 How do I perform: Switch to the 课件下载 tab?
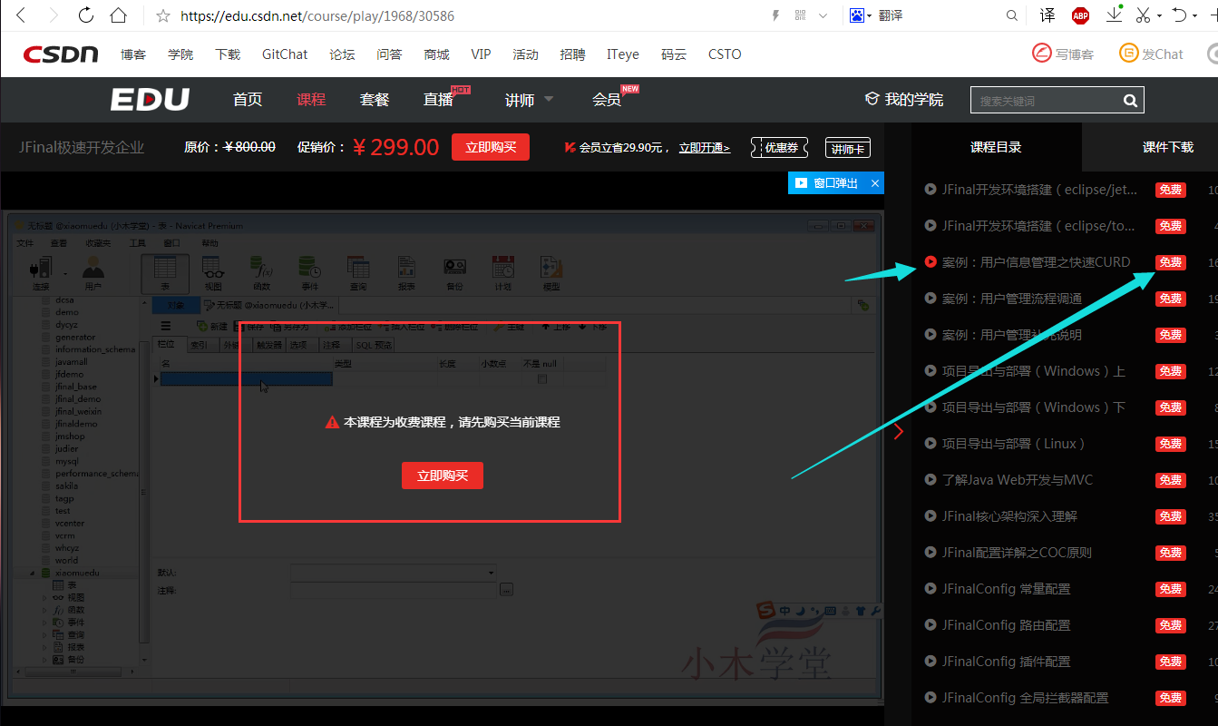click(1167, 147)
